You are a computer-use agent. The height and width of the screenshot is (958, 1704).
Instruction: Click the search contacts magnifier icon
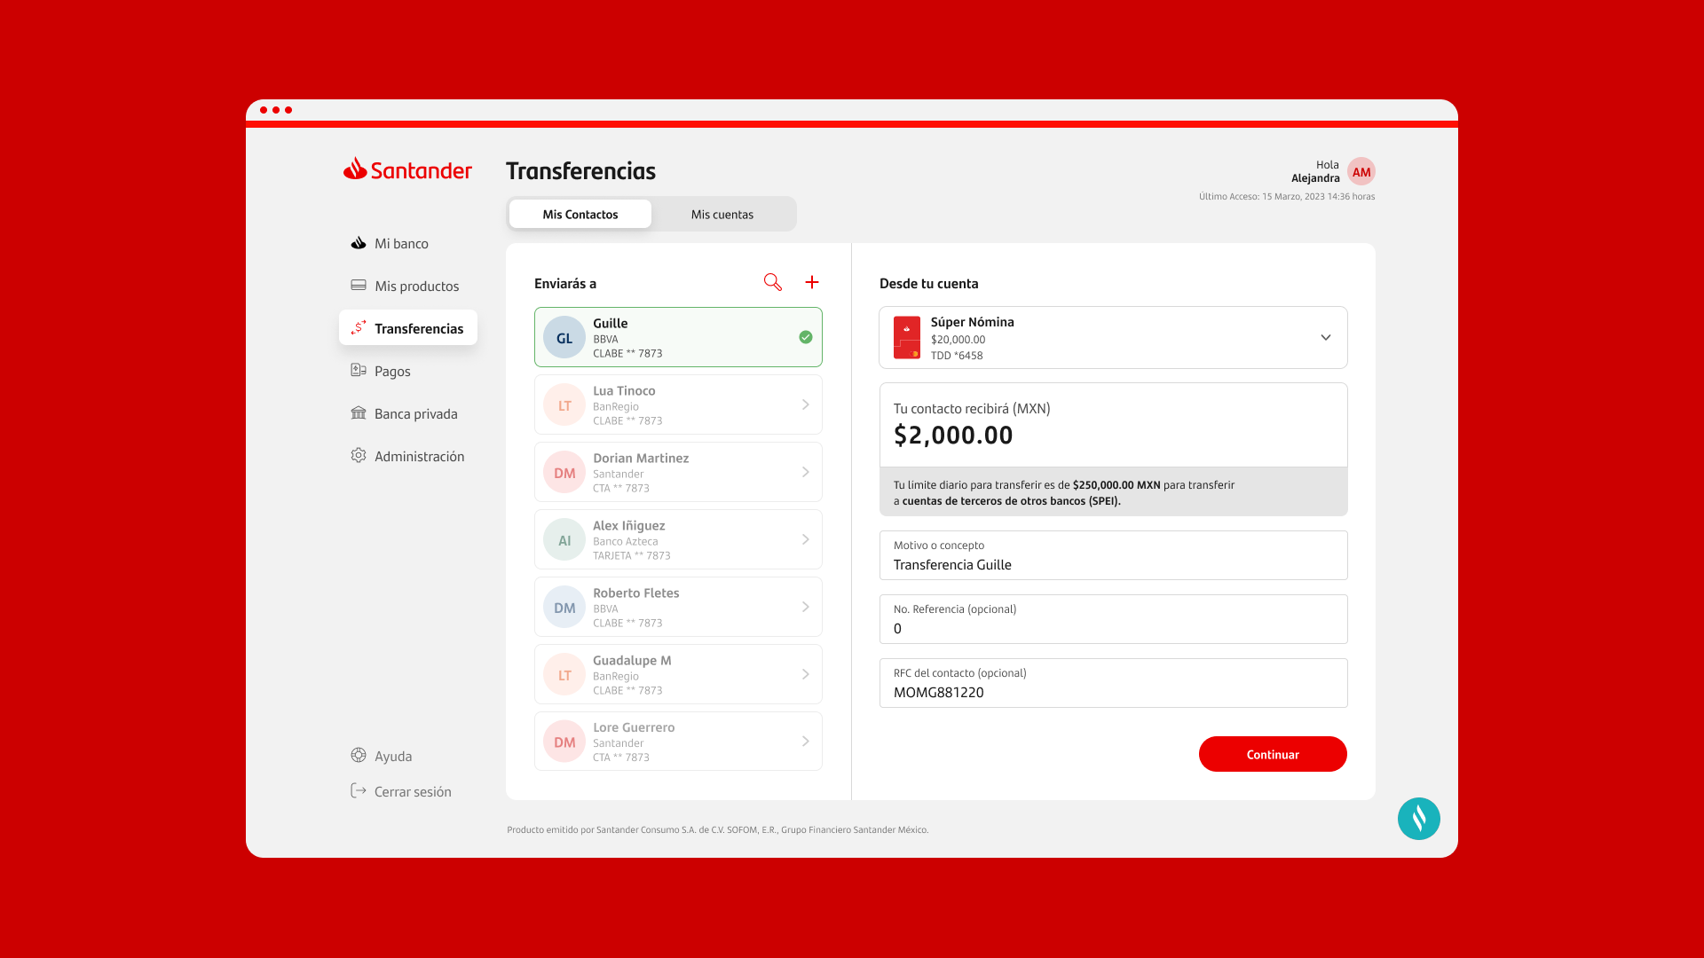click(772, 282)
